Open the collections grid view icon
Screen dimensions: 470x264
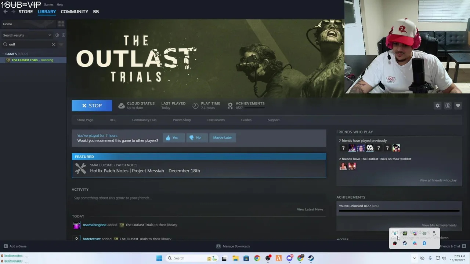pos(61,24)
